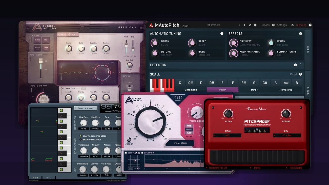
Task: Click the Chor button in Graillon 3
Action: coord(46,47)
